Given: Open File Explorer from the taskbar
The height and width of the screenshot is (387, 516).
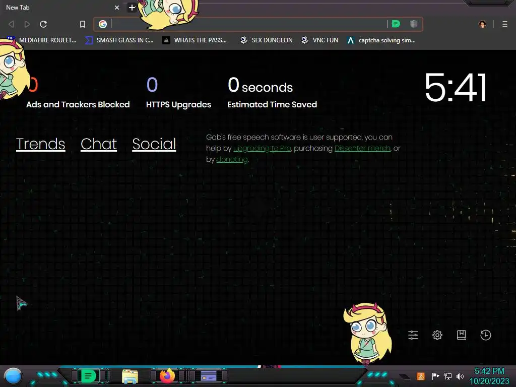Looking at the screenshot, I should (130, 376).
